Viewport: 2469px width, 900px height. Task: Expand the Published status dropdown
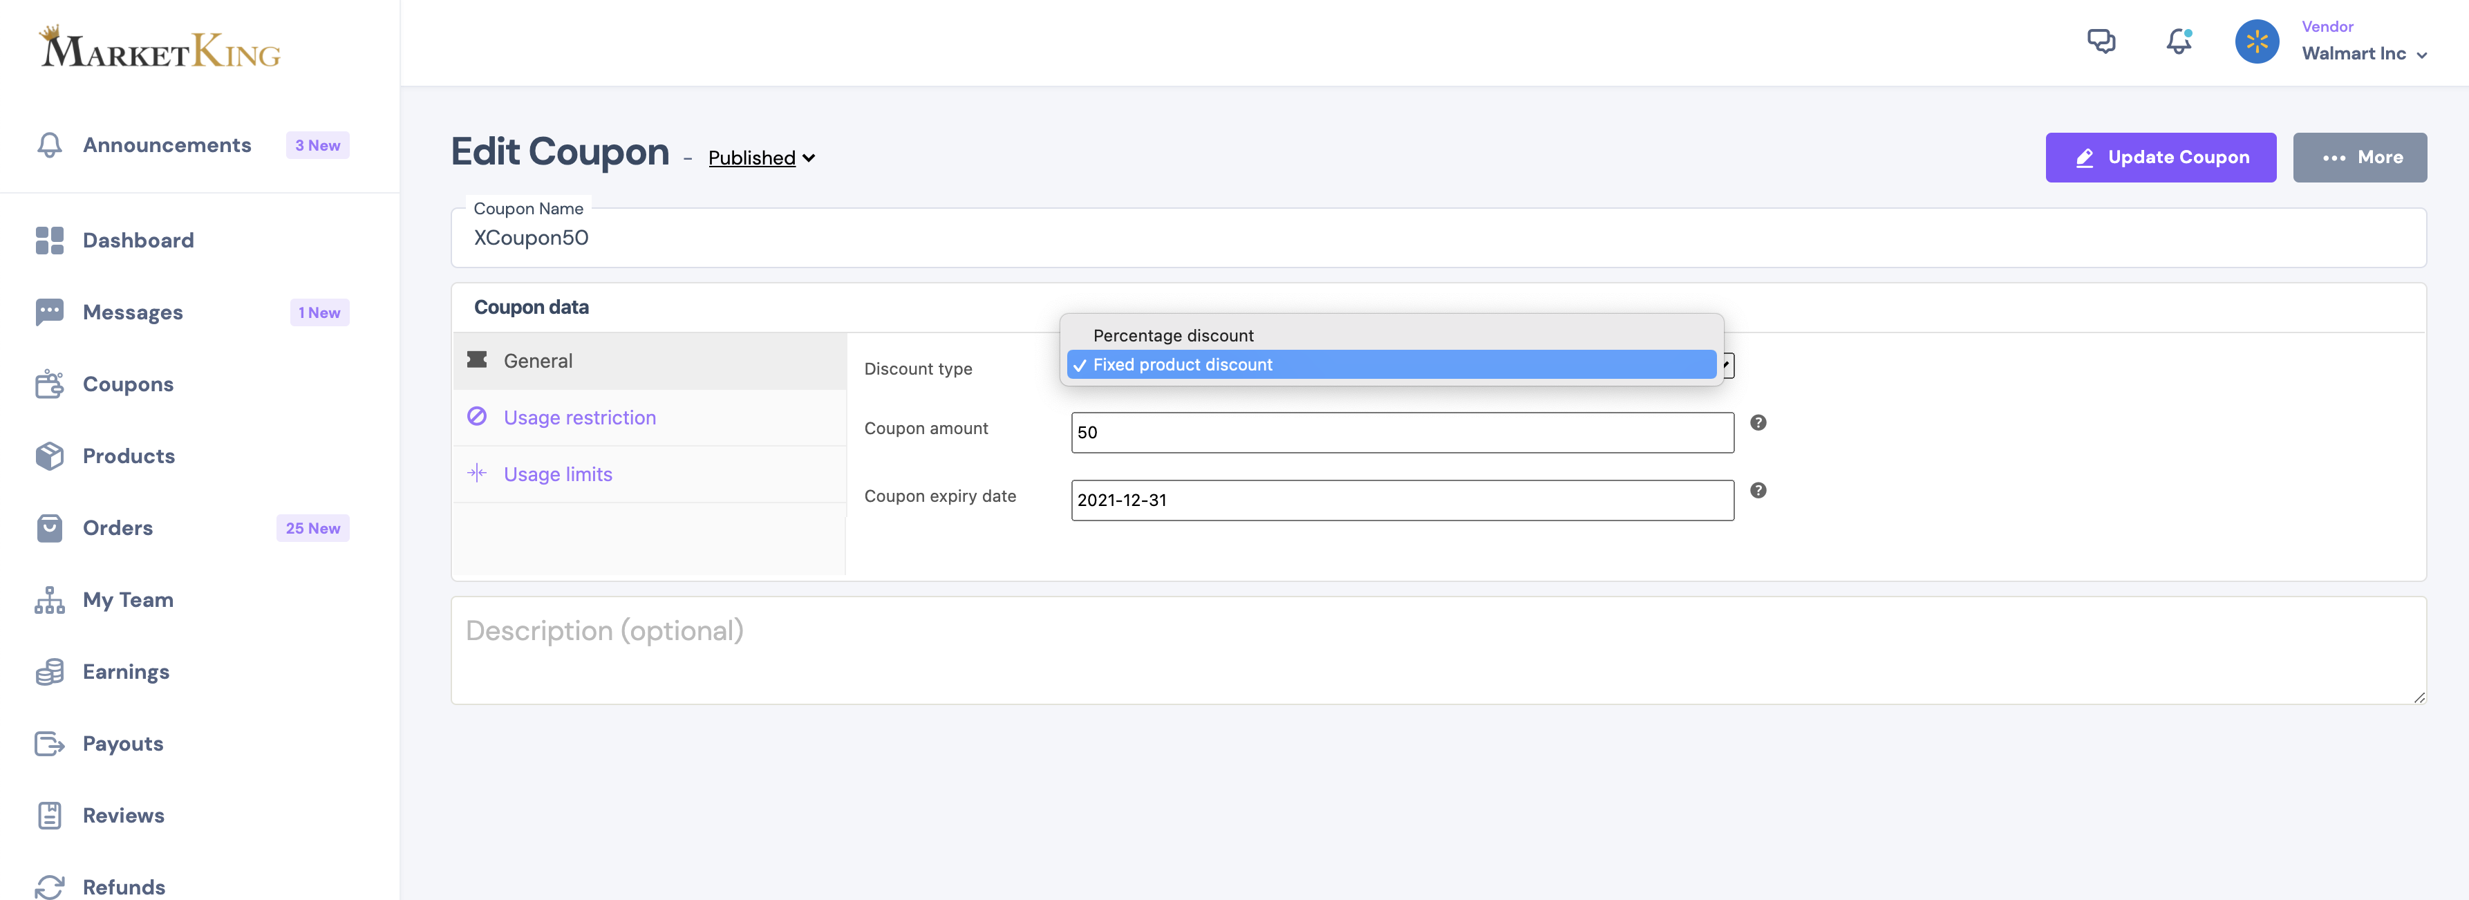[x=761, y=158]
